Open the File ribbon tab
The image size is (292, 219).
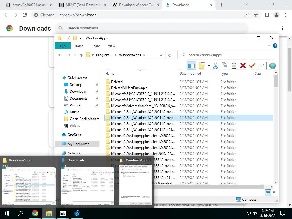[x=63, y=46]
